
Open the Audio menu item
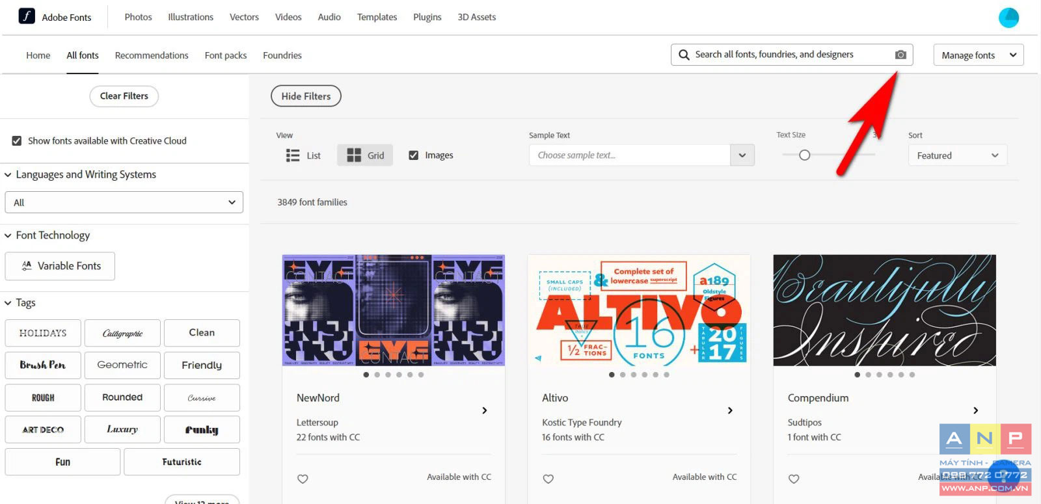pyautogui.click(x=329, y=17)
